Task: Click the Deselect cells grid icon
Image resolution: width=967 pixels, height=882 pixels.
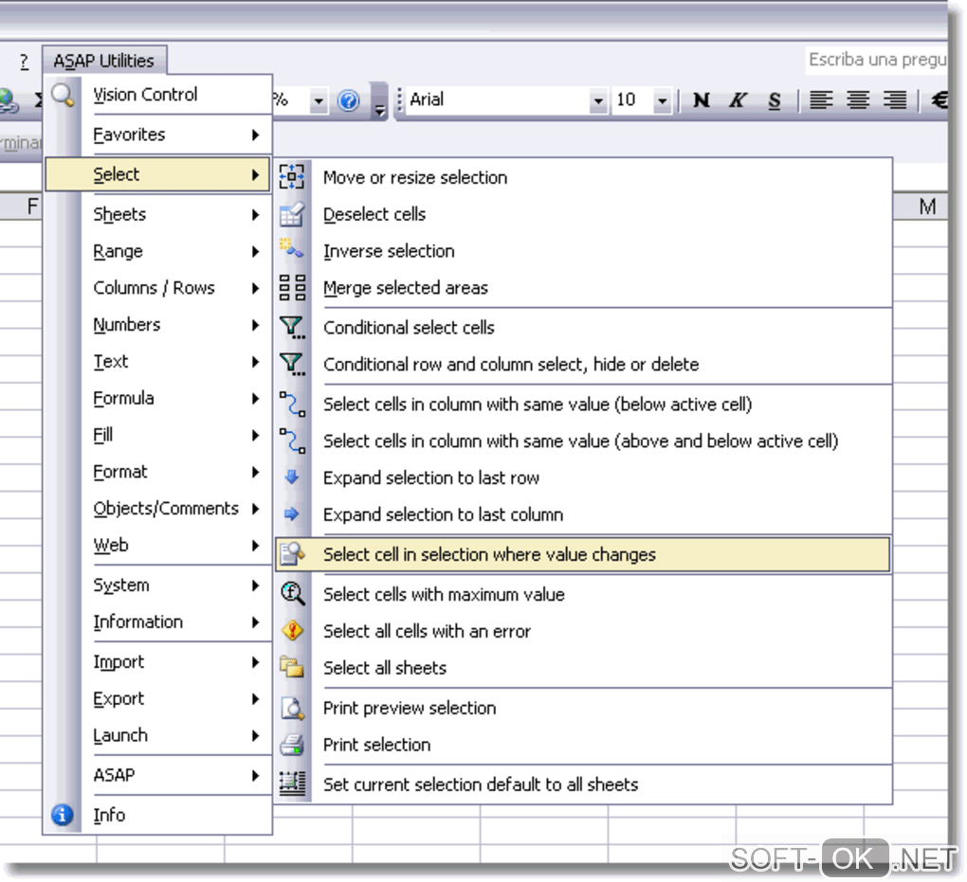Action: [x=292, y=214]
